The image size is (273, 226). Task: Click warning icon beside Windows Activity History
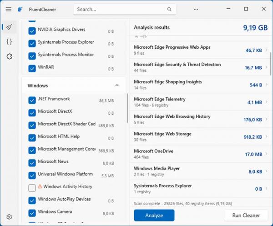point(40,186)
